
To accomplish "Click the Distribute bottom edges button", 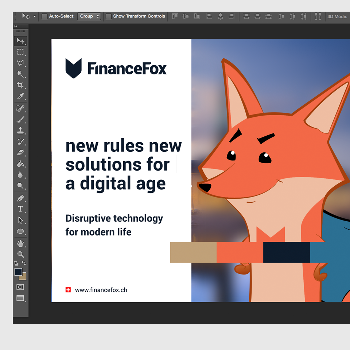I will point(269,16).
